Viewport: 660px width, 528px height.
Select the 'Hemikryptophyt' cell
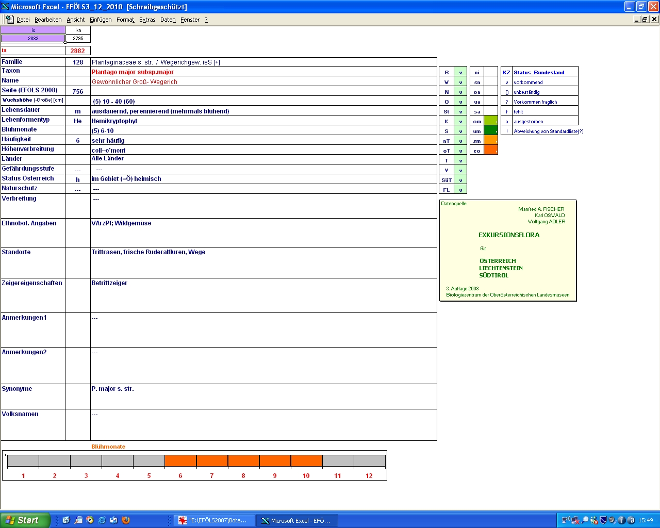263,121
